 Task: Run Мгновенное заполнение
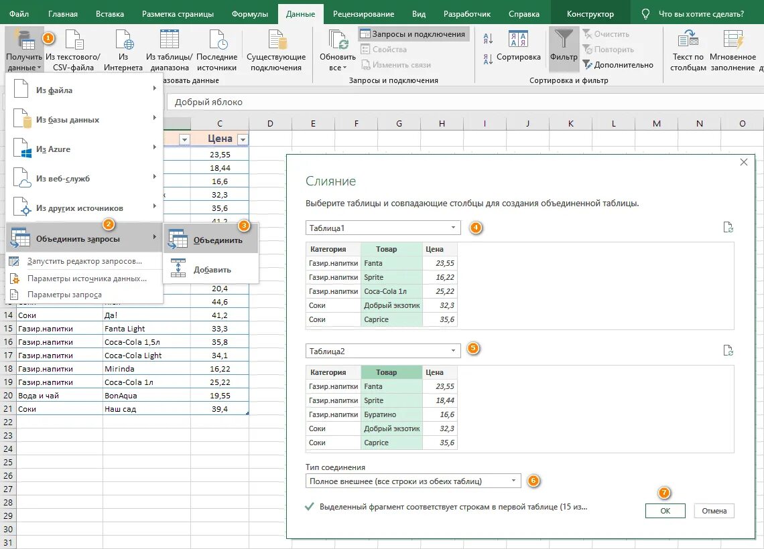pos(733,50)
